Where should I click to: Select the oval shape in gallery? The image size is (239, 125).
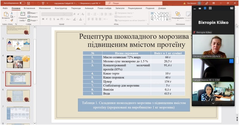[164, 13]
